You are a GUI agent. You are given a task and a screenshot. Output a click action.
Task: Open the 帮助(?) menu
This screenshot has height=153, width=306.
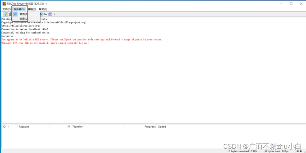point(43,9)
